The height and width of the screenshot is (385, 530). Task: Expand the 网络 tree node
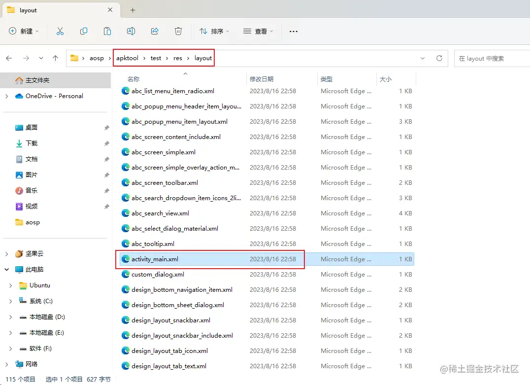point(7,364)
